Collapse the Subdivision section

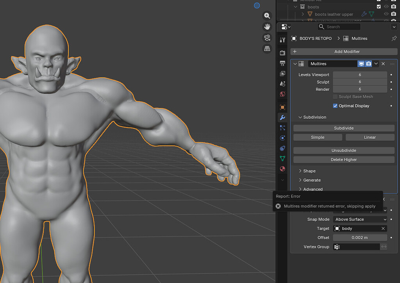(300, 117)
